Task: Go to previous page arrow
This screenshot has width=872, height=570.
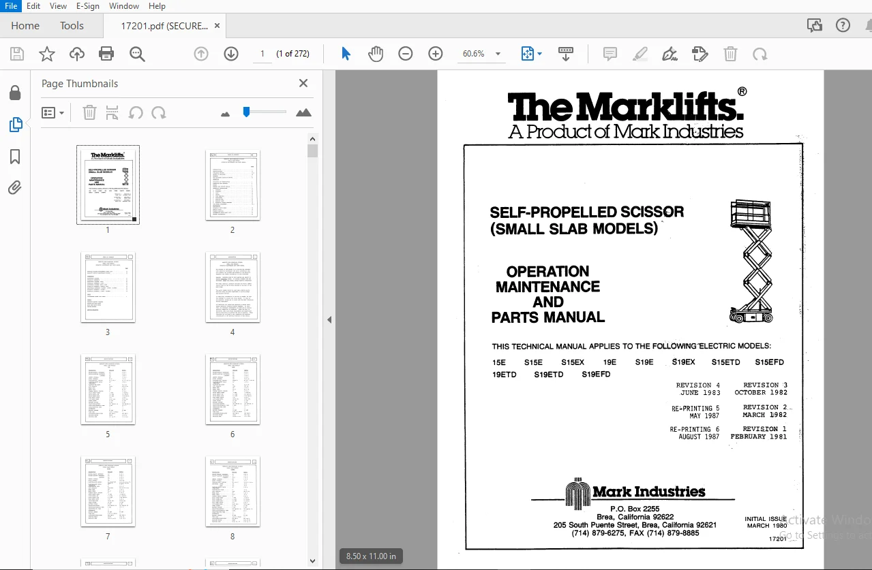Action: [201, 54]
